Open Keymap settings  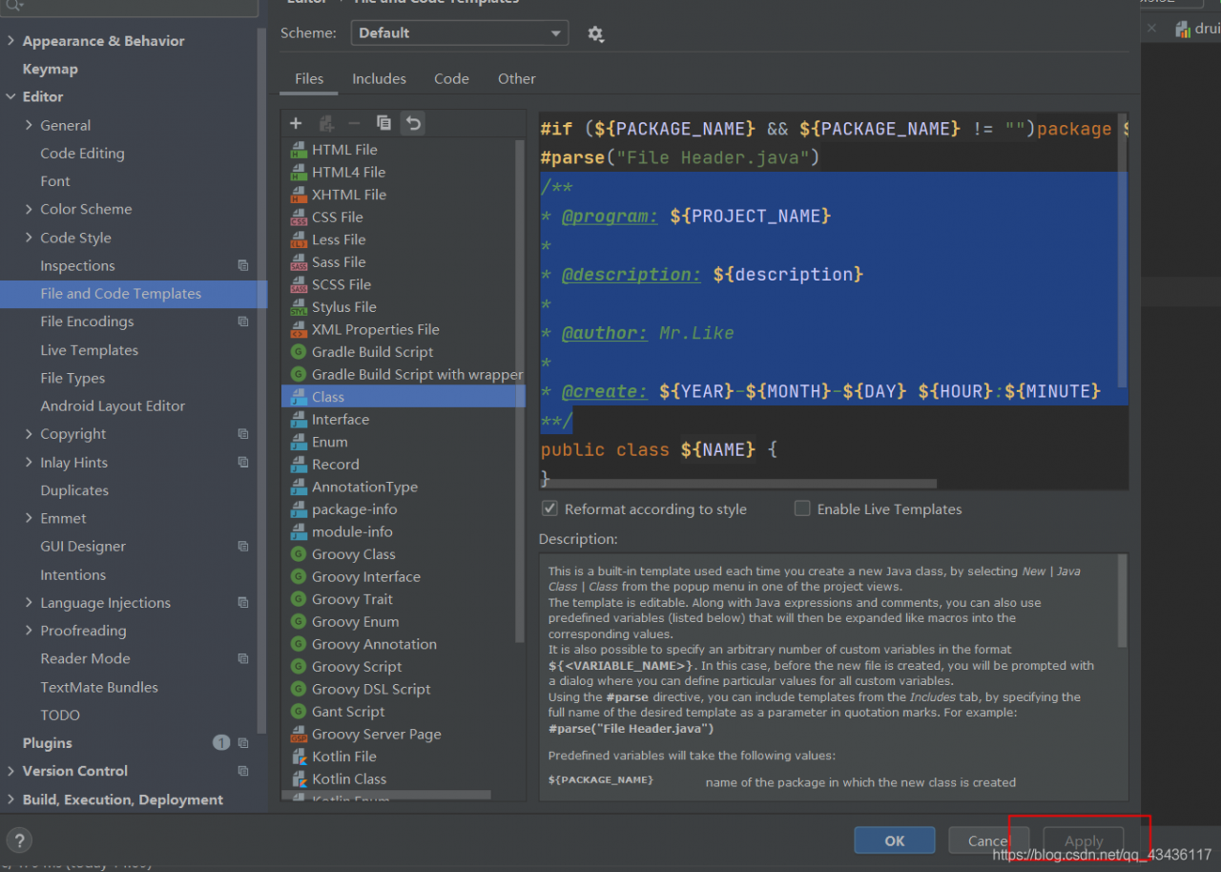click(50, 69)
